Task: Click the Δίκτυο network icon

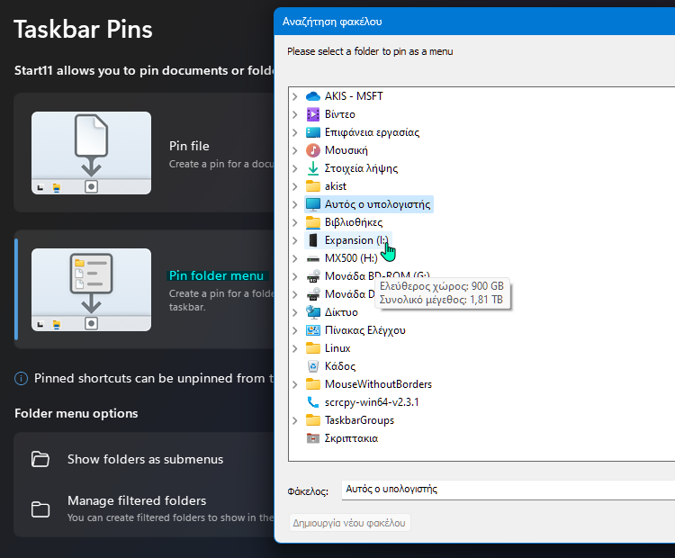Action: coord(313,312)
